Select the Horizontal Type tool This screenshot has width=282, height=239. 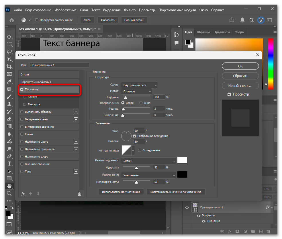pos(9,164)
